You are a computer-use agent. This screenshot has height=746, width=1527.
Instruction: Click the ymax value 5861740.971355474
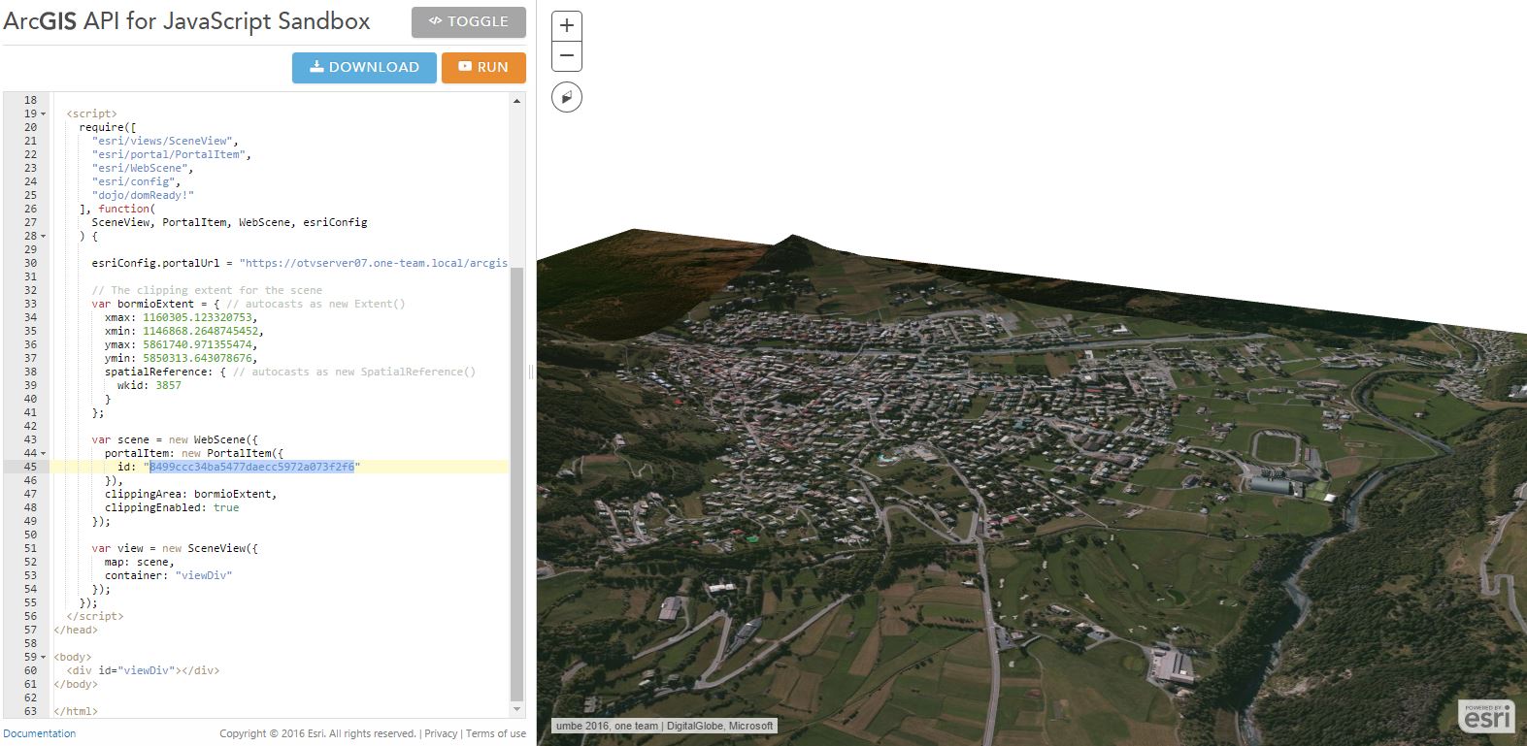[198, 344]
